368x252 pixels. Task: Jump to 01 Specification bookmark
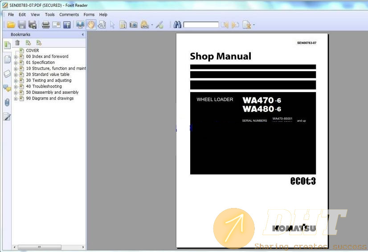click(41, 62)
